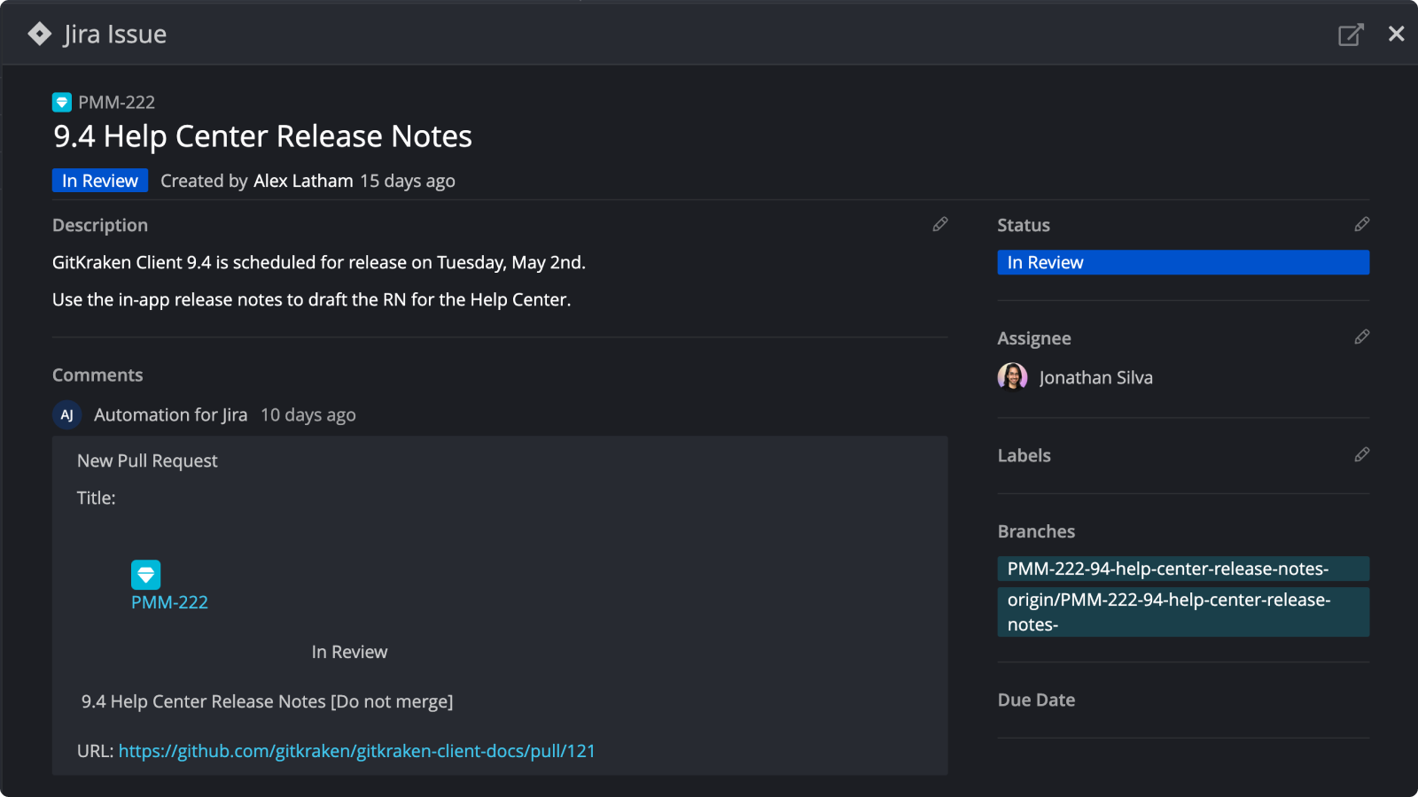The width and height of the screenshot is (1418, 797).
Task: Click the Branches section heading
Action: point(1036,531)
